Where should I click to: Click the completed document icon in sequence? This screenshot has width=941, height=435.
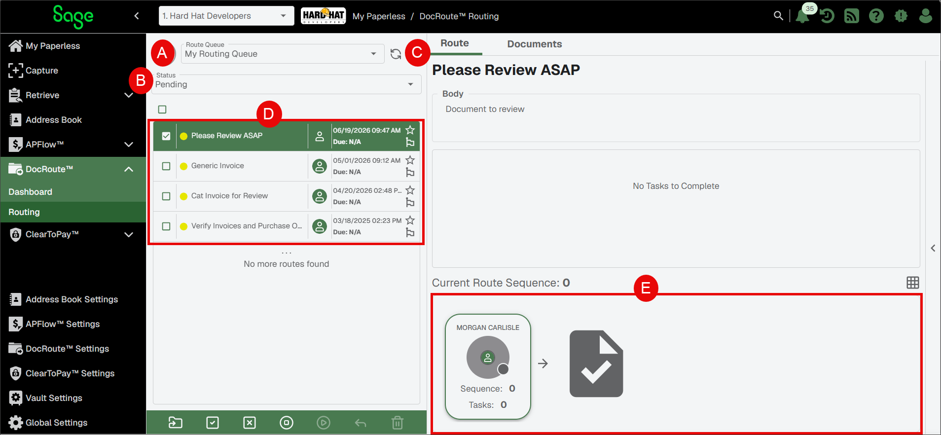pos(596,363)
